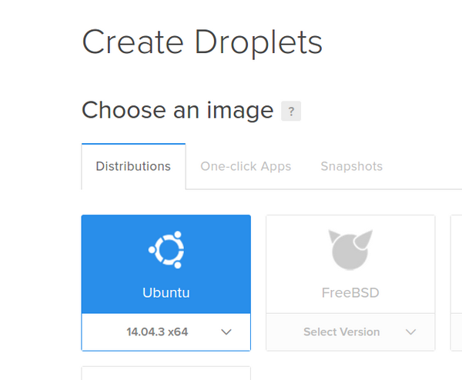Click the chevron beside 14.04.3 x64

226,332
